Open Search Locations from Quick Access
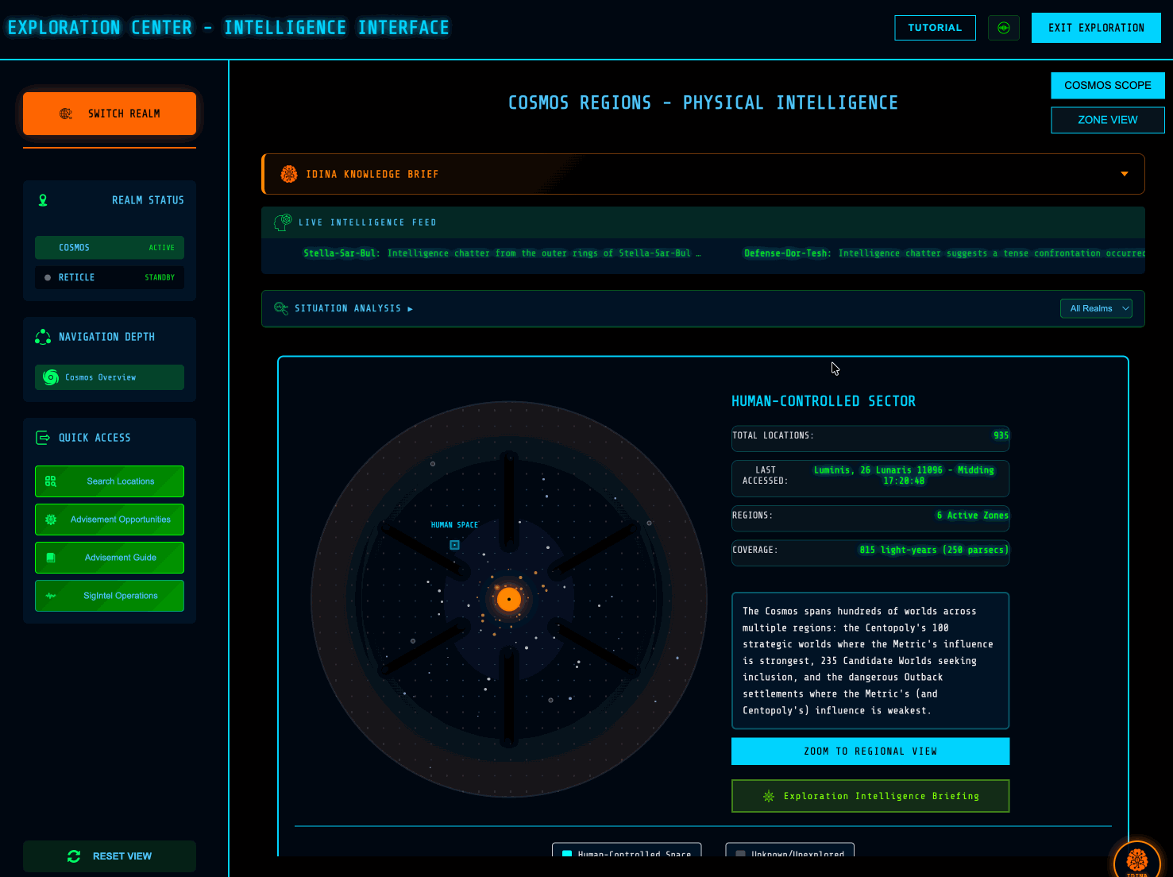The image size is (1173, 877). pyautogui.click(x=110, y=481)
